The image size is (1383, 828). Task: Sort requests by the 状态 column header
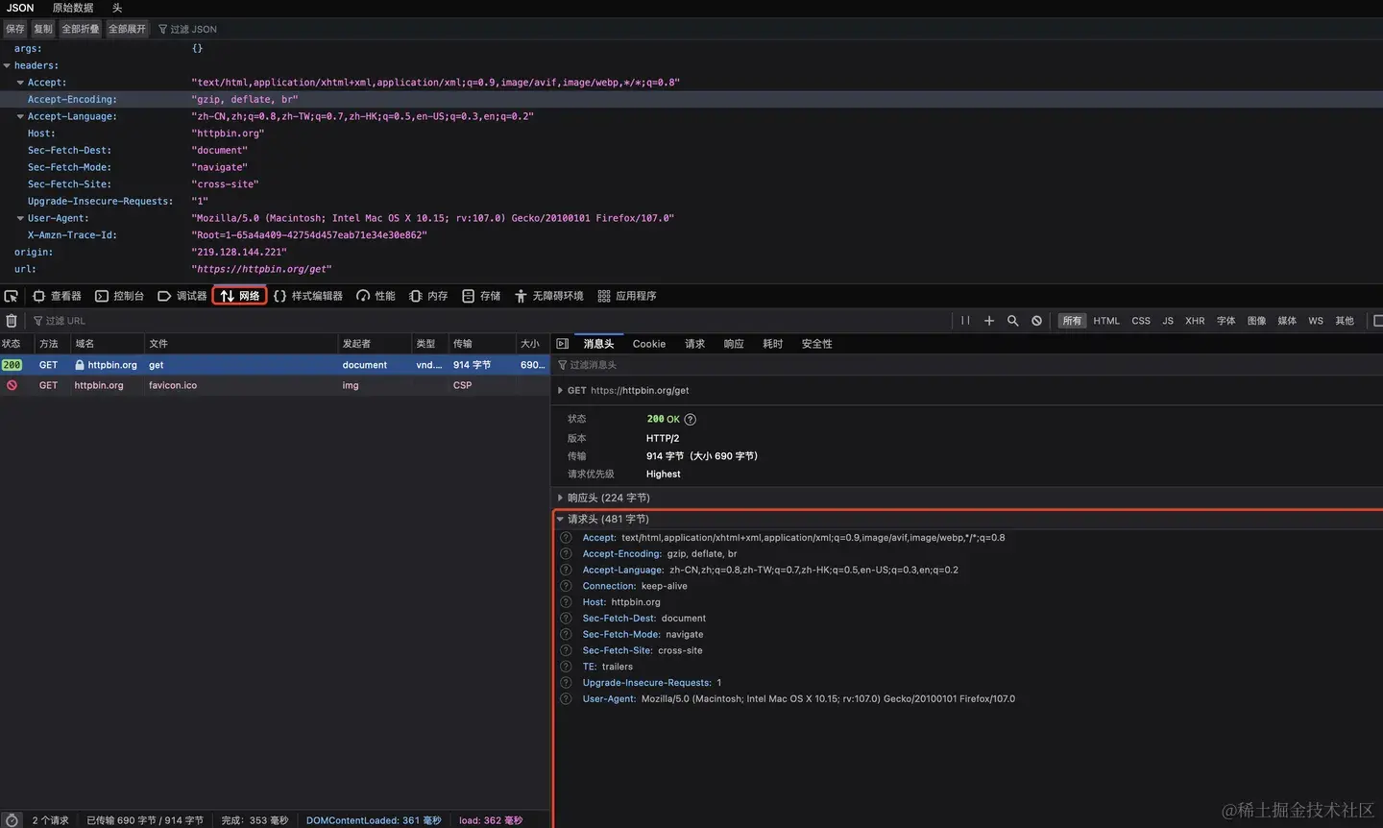click(x=16, y=344)
